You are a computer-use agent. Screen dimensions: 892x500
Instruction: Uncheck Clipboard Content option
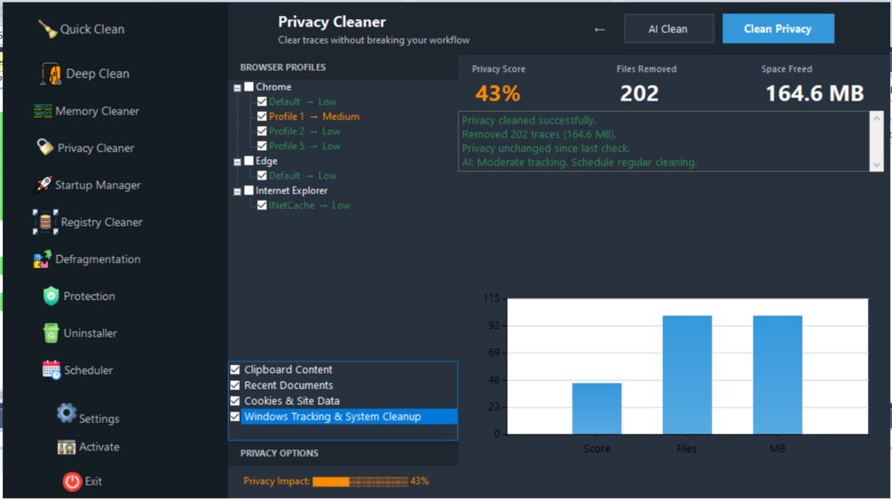[x=235, y=369]
